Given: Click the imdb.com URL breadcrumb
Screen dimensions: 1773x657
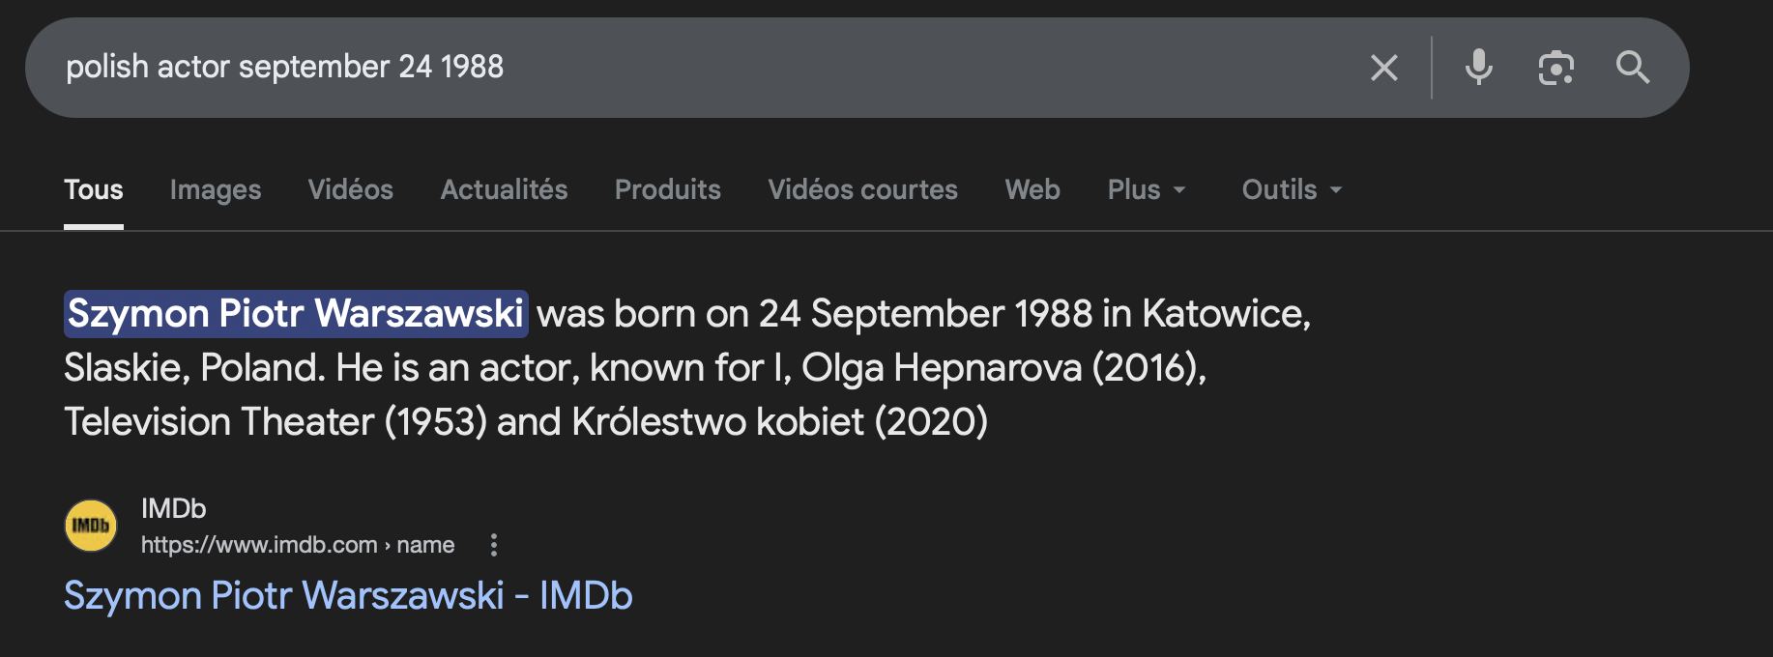Looking at the screenshot, I should point(297,545).
